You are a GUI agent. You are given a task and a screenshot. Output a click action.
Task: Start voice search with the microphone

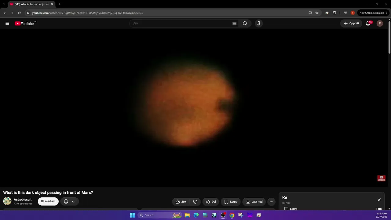click(259, 24)
